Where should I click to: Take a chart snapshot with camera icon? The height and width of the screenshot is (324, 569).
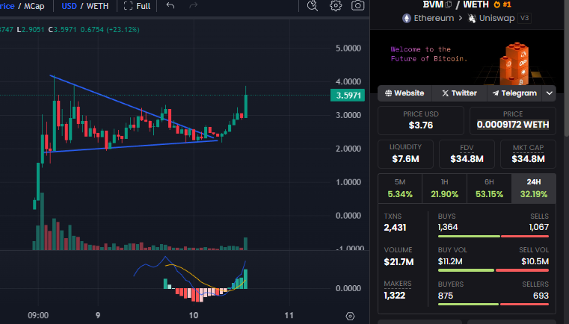click(358, 5)
